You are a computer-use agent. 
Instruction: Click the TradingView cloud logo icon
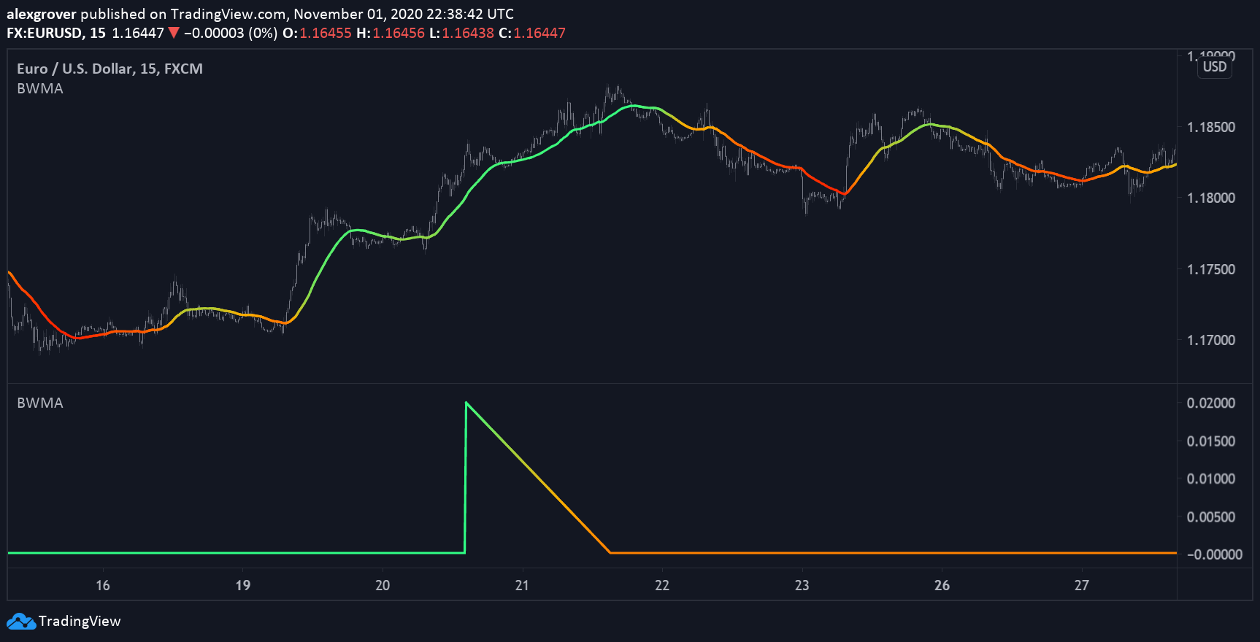pos(21,622)
